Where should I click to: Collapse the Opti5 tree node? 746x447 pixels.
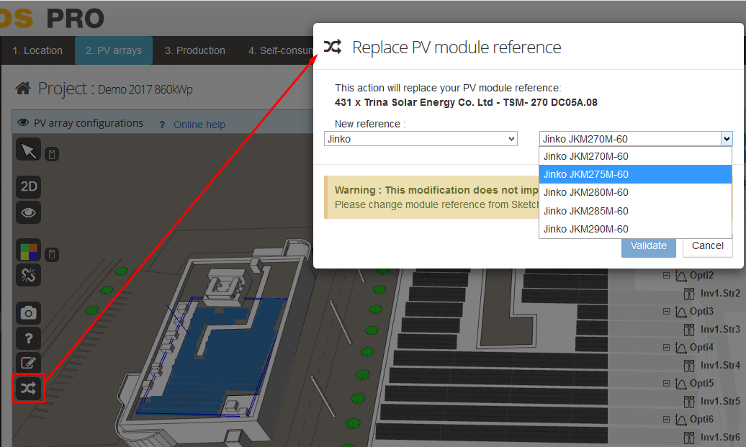point(666,383)
